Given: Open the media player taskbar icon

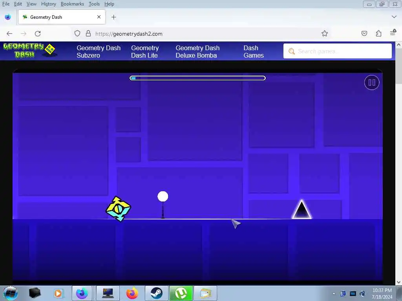Looking at the screenshot, I should [x=58, y=293].
